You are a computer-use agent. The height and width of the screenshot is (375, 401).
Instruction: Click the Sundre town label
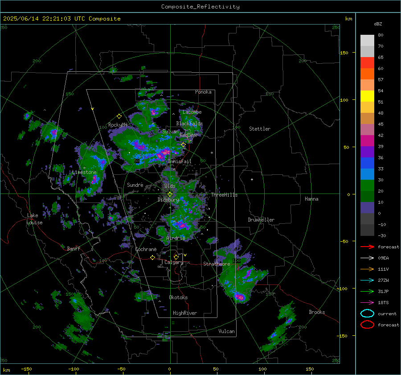tap(135, 185)
